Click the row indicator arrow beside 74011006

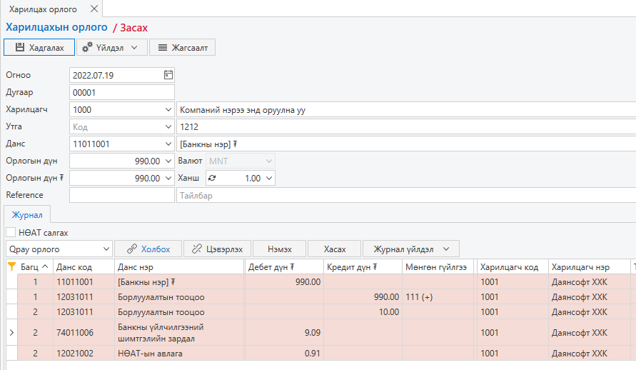point(11,332)
